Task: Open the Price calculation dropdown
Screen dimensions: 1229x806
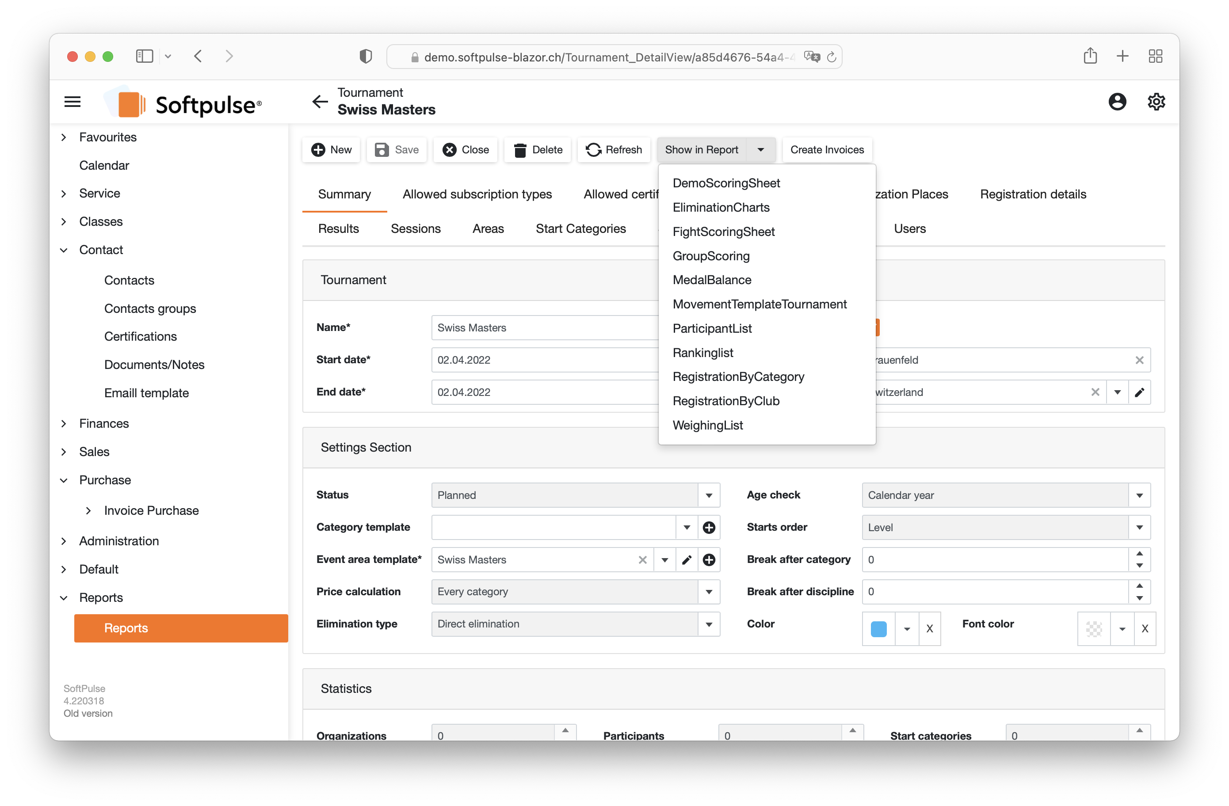Action: [709, 591]
